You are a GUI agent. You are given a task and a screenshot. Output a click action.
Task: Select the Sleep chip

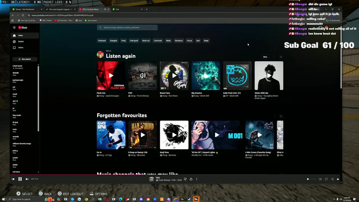[x=206, y=41]
